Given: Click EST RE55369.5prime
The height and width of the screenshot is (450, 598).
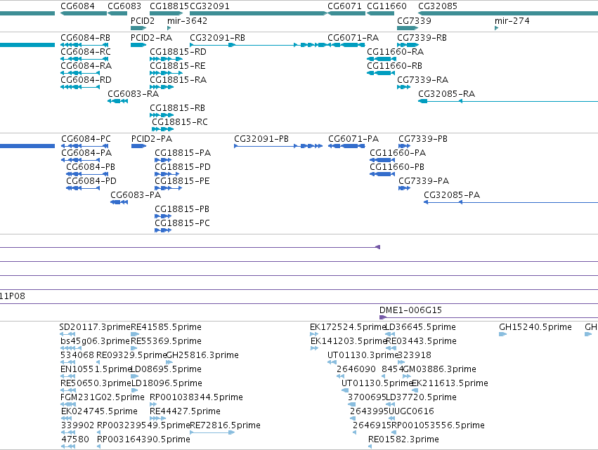Looking at the screenshot, I should pyautogui.click(x=167, y=341).
